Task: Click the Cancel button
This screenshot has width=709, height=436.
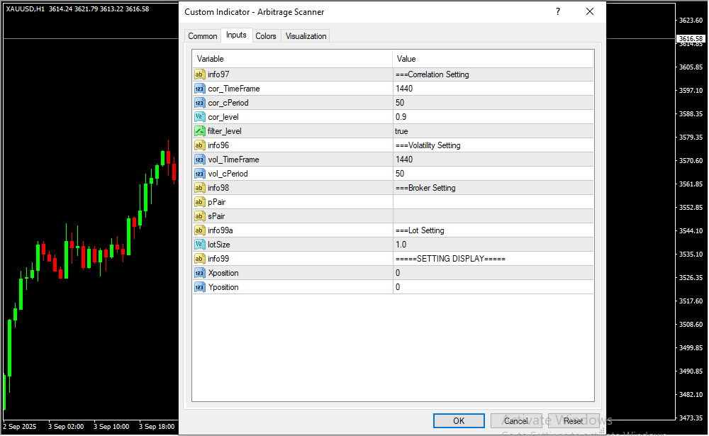Action: tap(515, 421)
